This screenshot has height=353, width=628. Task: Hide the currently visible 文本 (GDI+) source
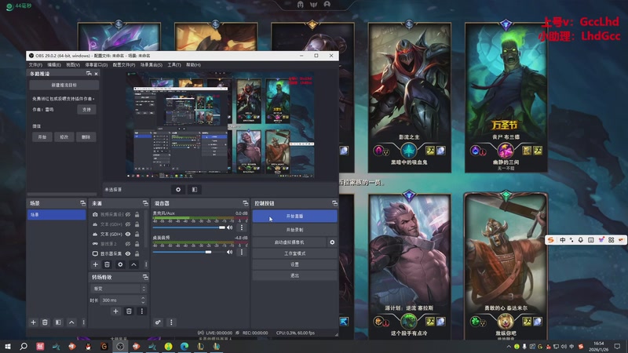click(128, 234)
